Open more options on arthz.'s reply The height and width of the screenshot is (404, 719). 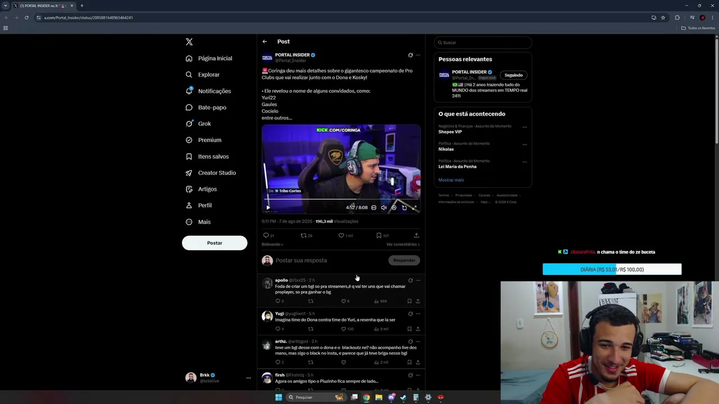click(418, 341)
